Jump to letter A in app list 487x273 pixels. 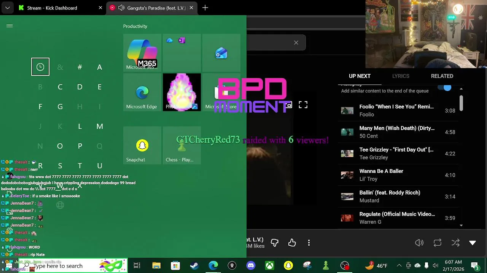click(100, 67)
